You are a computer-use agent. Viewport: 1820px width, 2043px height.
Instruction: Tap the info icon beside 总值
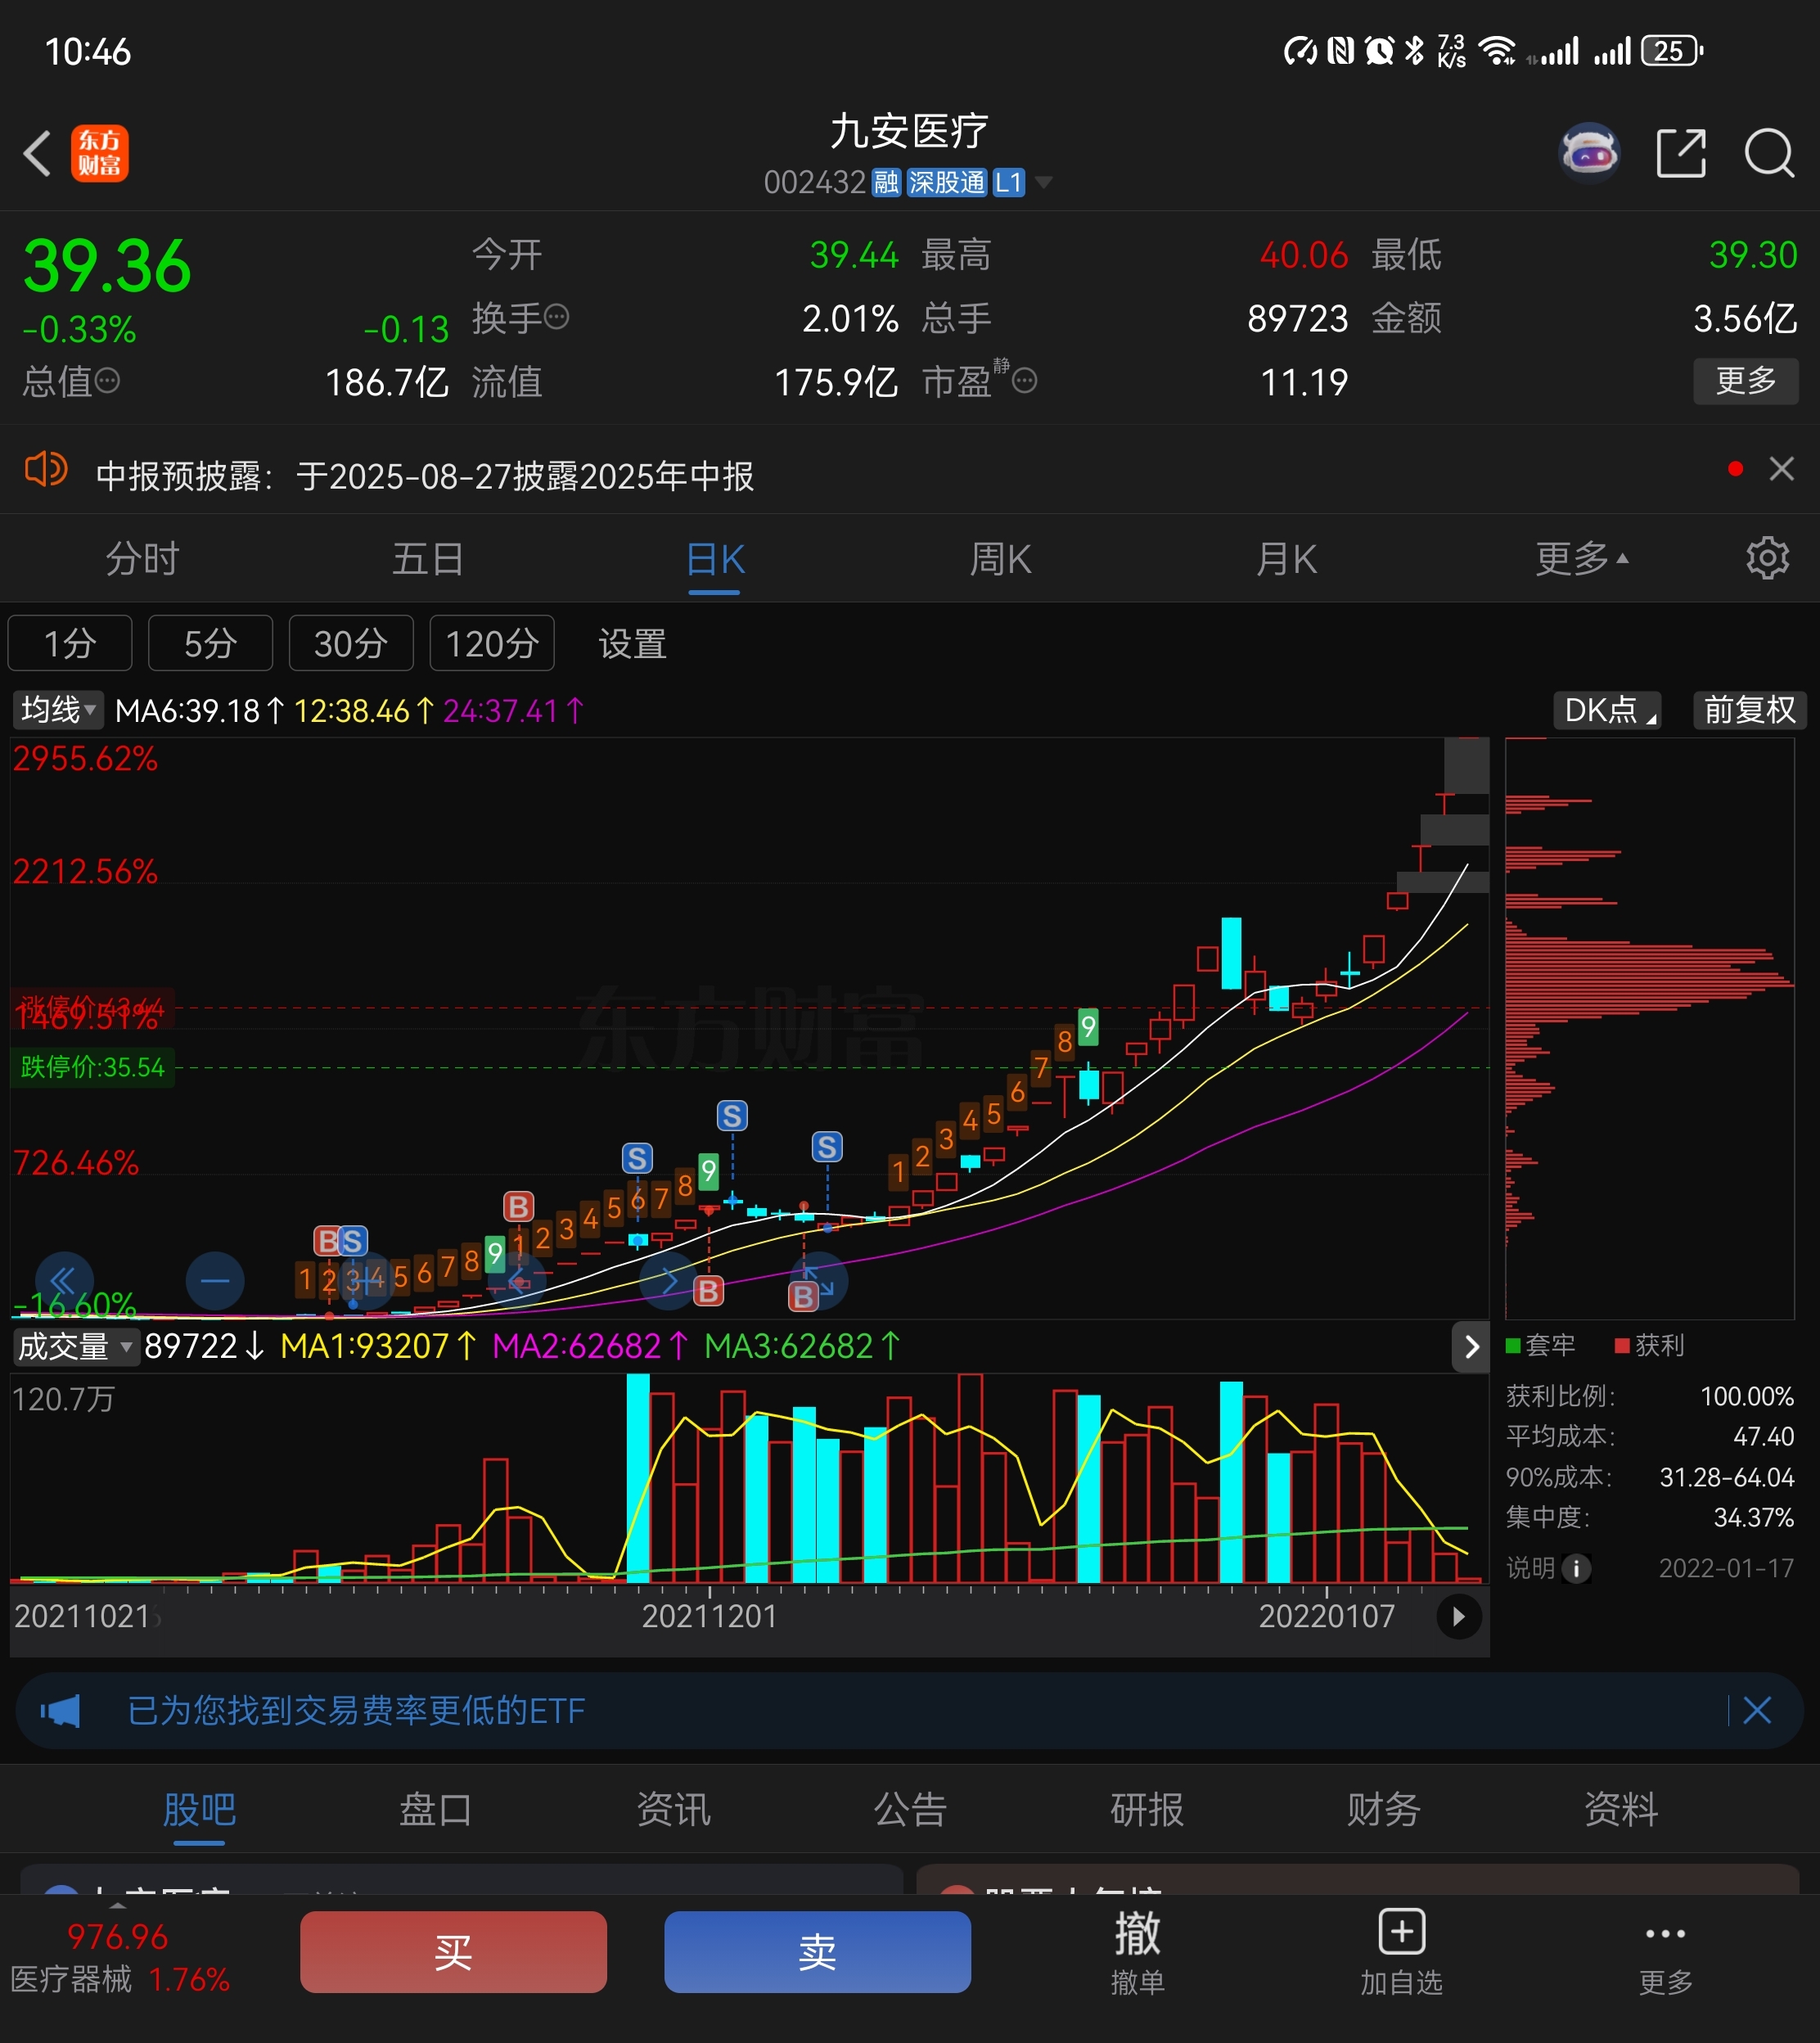108,381
